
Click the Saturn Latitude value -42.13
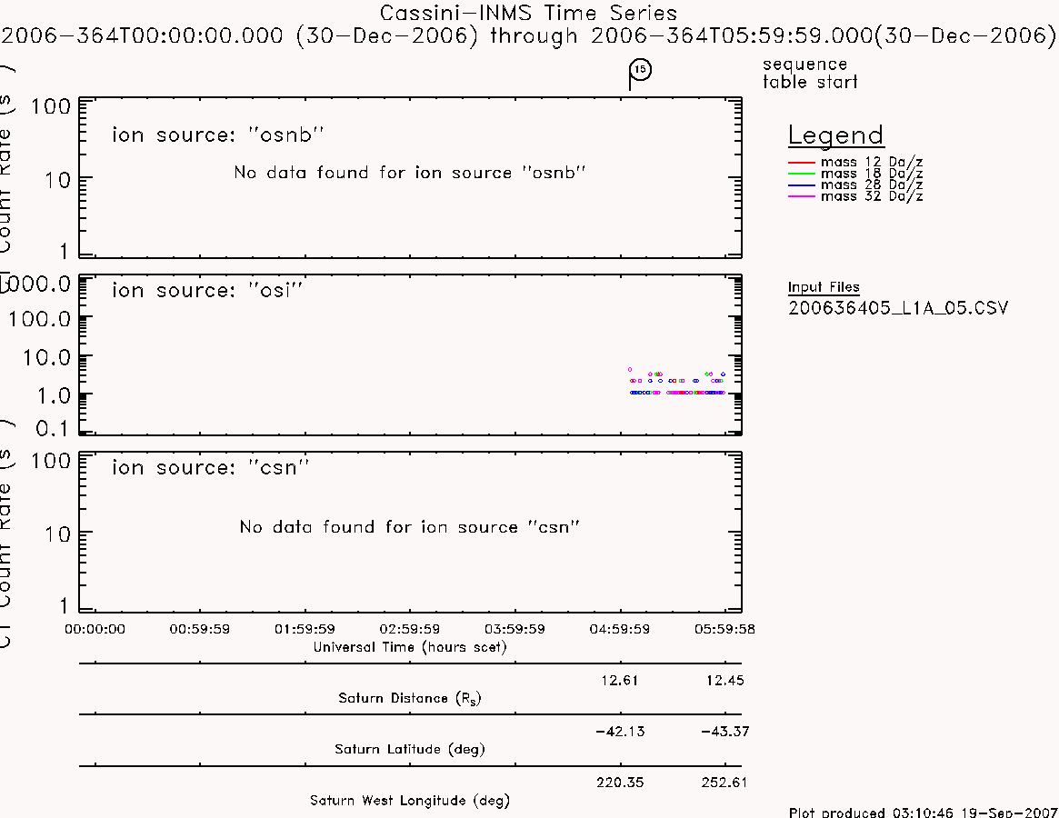pyautogui.click(x=620, y=732)
